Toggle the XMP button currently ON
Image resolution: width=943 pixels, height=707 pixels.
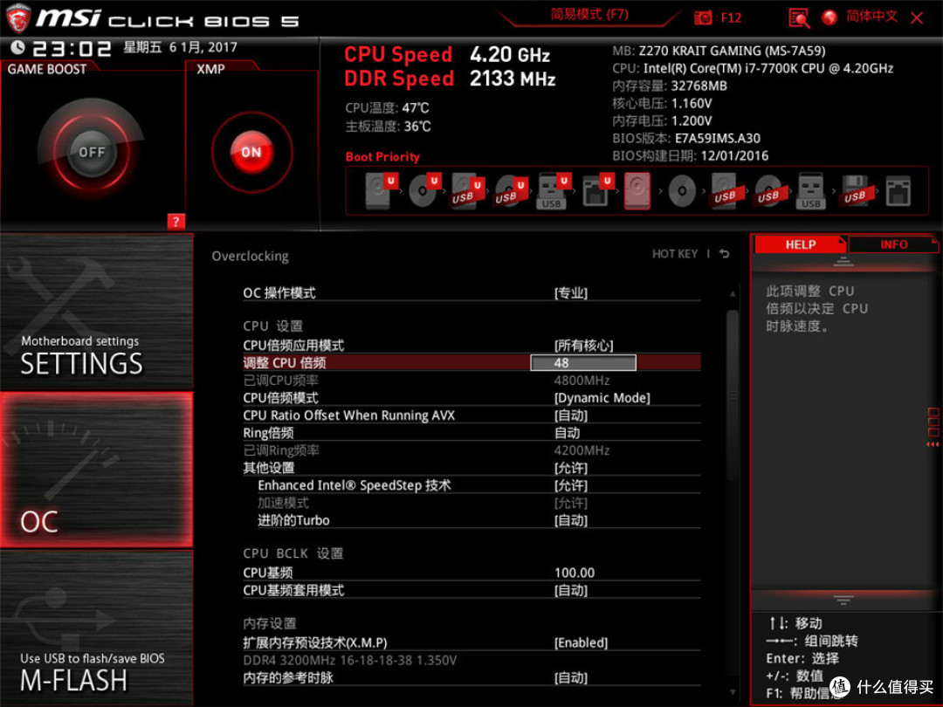251,152
